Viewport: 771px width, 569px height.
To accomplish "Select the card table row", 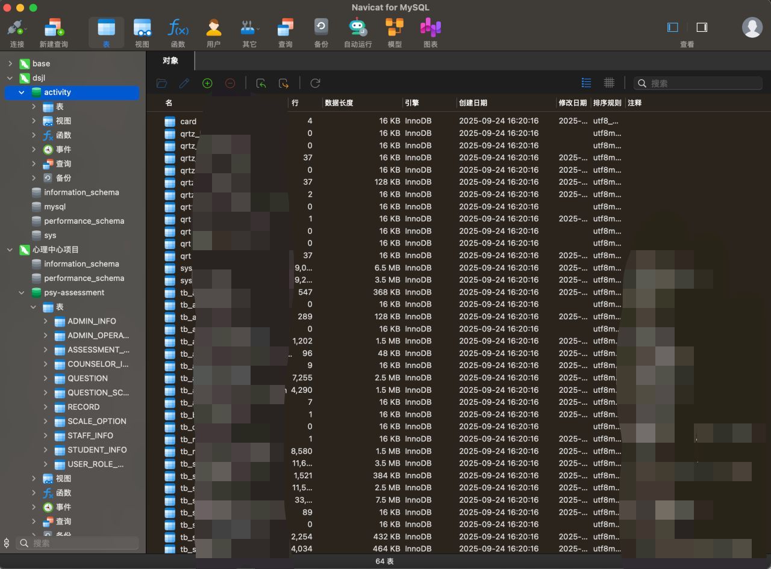I will [188, 121].
